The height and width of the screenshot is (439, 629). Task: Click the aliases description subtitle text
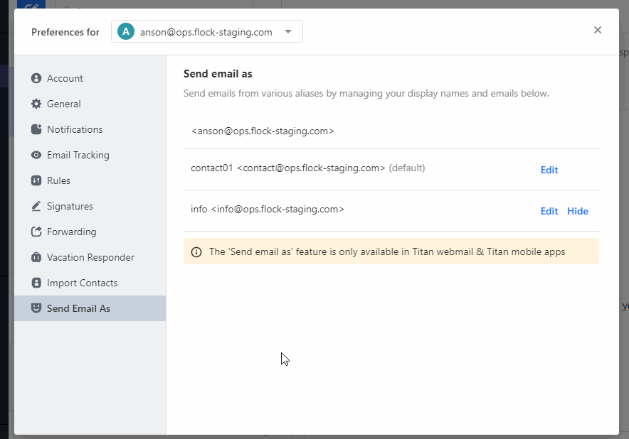pos(366,93)
